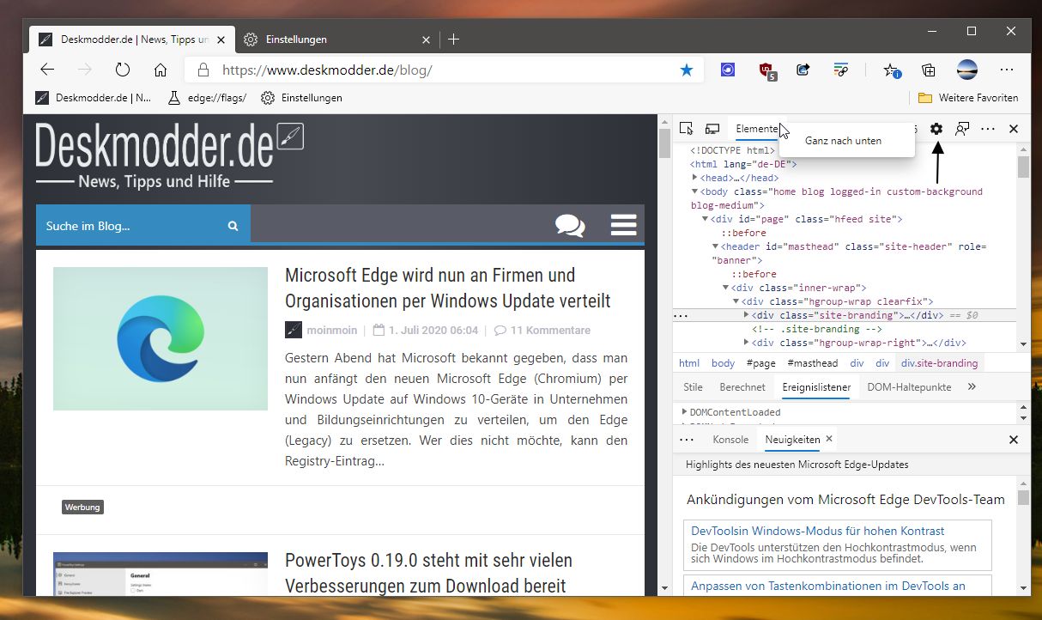Viewport: 1042px width, 620px height.
Task: Open the comments speech bubble icon on site
Action: click(x=570, y=225)
